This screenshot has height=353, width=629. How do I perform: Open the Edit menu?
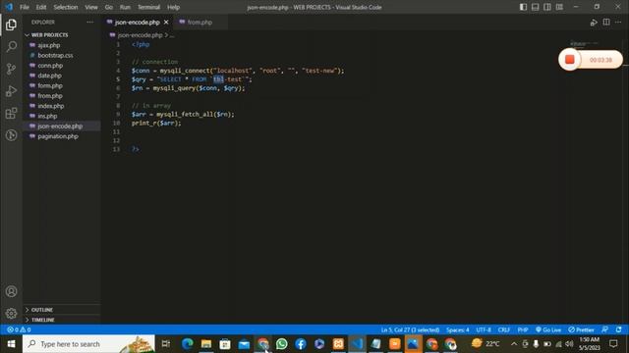[41, 7]
